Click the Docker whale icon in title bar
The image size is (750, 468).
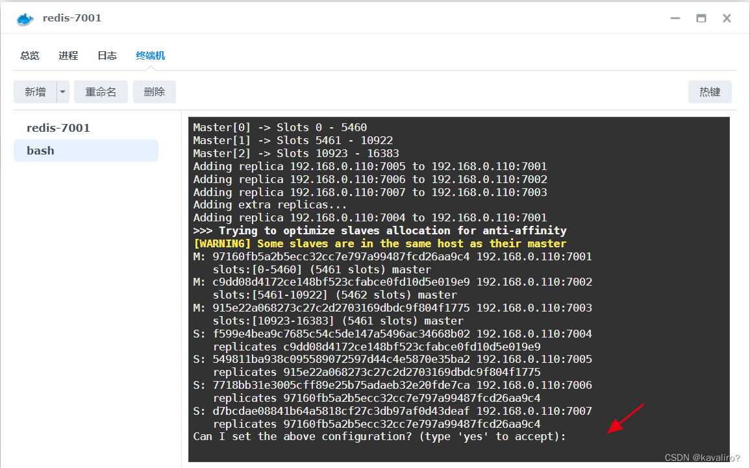point(25,19)
